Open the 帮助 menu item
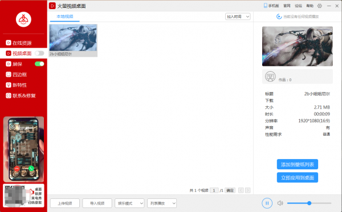The width and height of the screenshot is (342, 212). pos(310,6)
